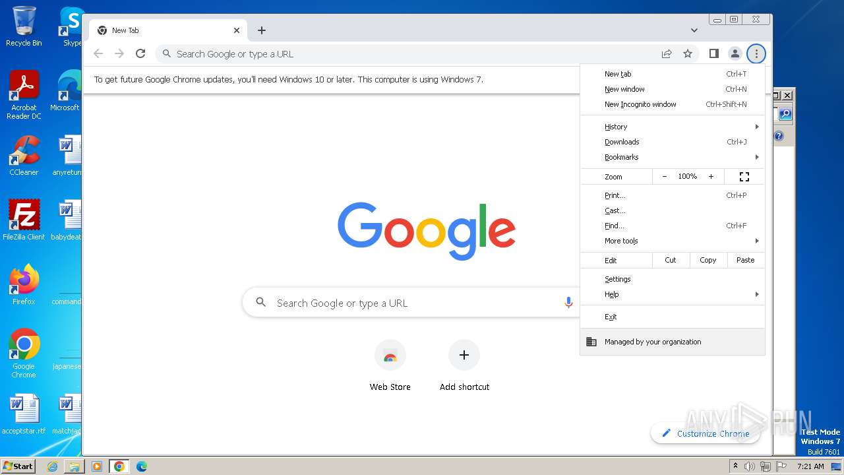The image size is (844, 475).
Task: Open the profile avatar icon in the toolbar
Action: click(x=735, y=53)
